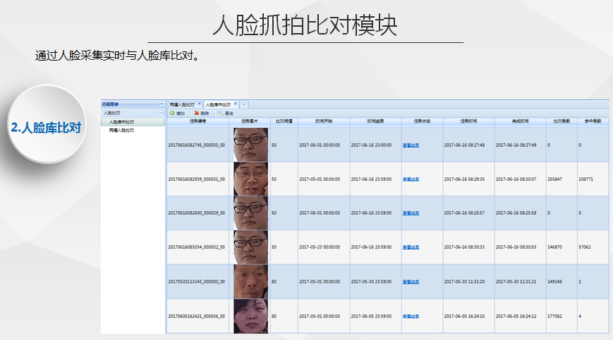Click face thumbnail of task 20170605162421_000036_00
613x340 pixels.
pos(250,315)
